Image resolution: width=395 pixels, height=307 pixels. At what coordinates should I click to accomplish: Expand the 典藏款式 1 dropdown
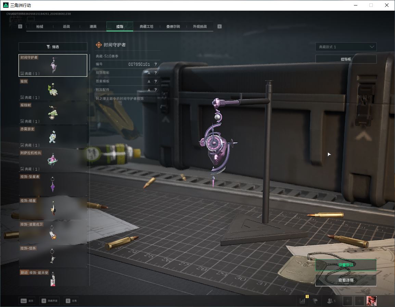coord(346,47)
